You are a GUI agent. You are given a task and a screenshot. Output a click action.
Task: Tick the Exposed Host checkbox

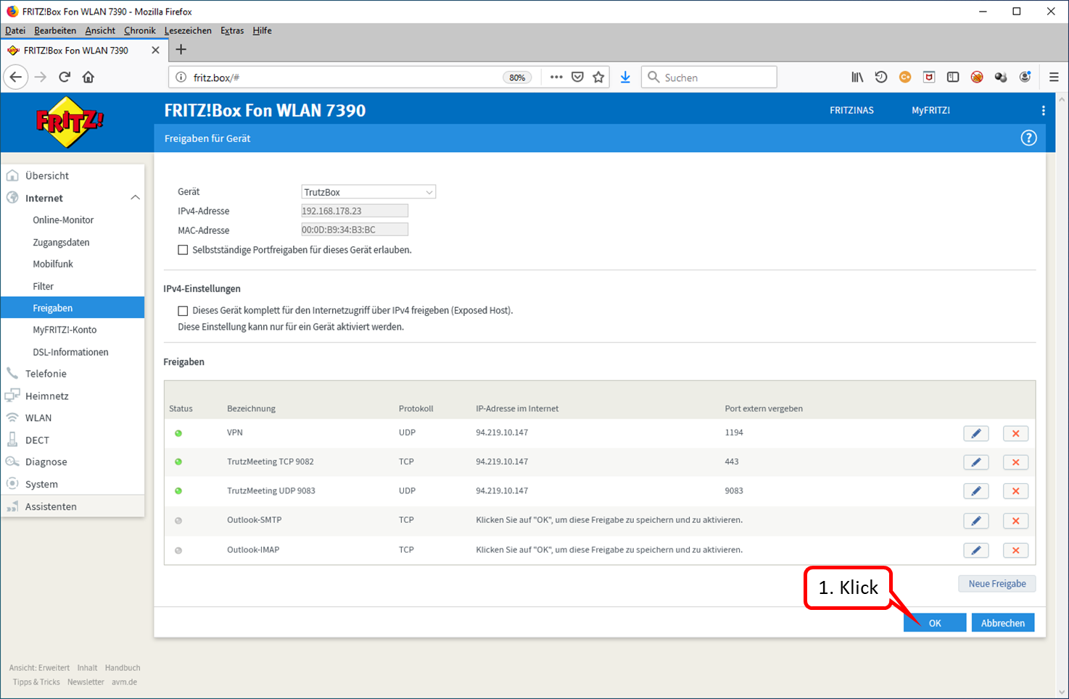click(x=183, y=311)
